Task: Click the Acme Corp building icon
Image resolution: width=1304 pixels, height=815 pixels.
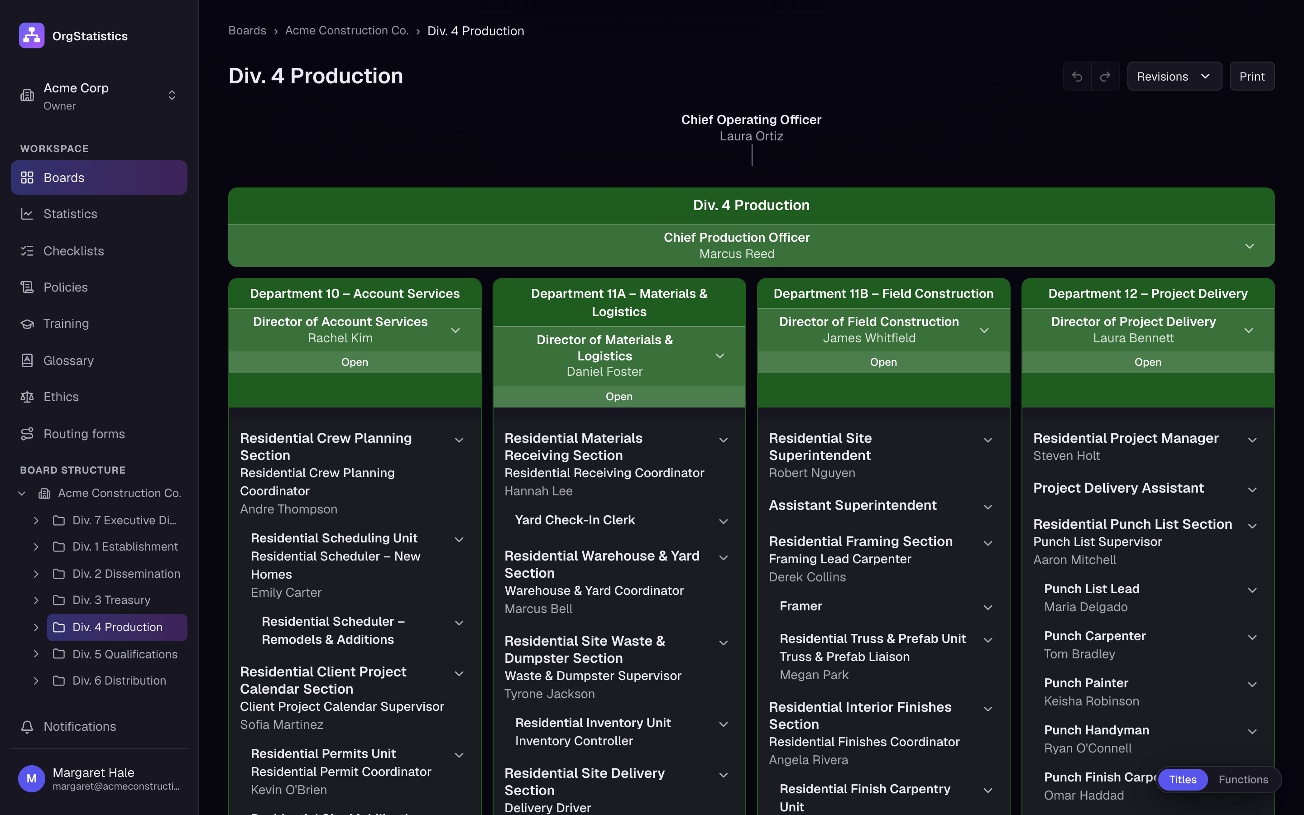Action: 27,96
